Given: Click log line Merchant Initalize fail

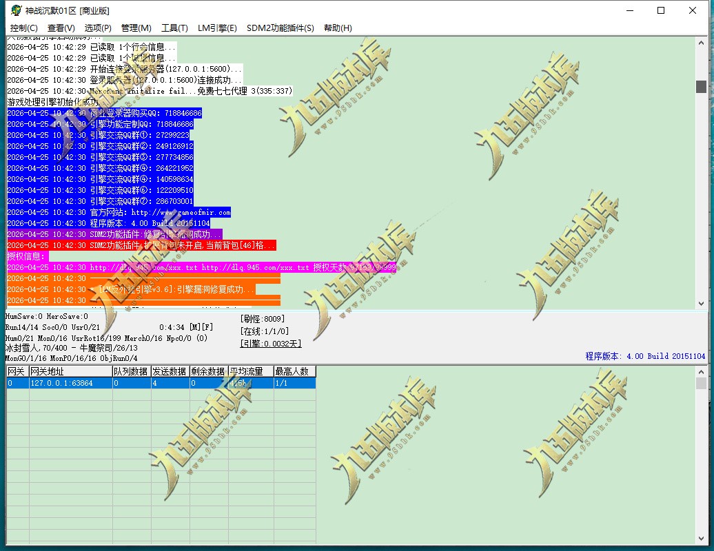Looking at the screenshot, I should point(150,91).
